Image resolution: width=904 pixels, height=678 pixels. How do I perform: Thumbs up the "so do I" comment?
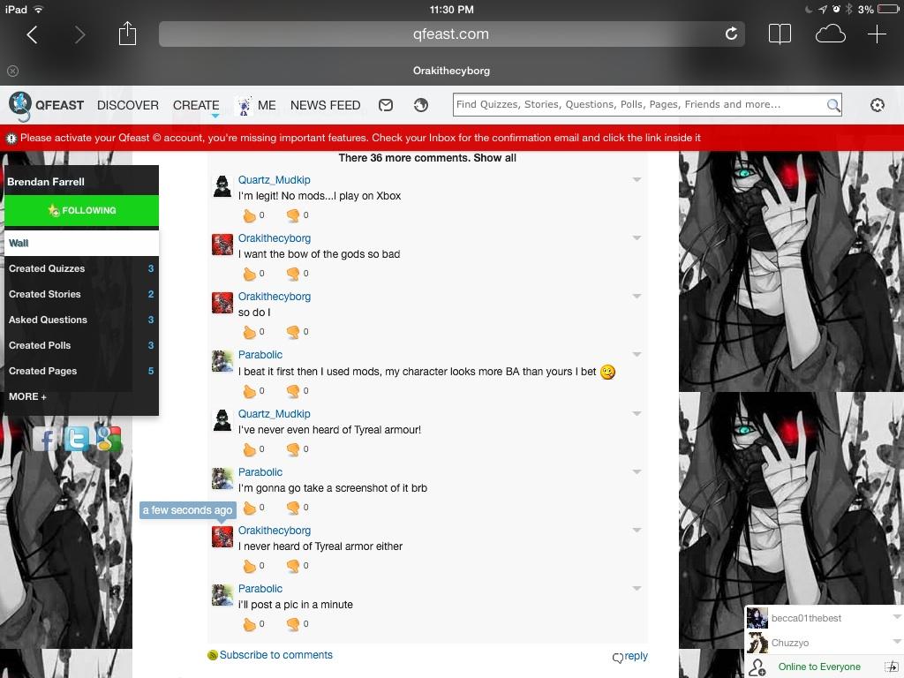[249, 332]
